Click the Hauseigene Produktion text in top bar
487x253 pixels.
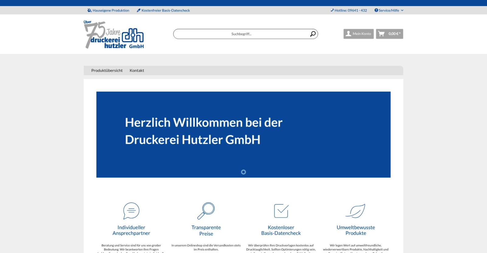[x=111, y=10]
